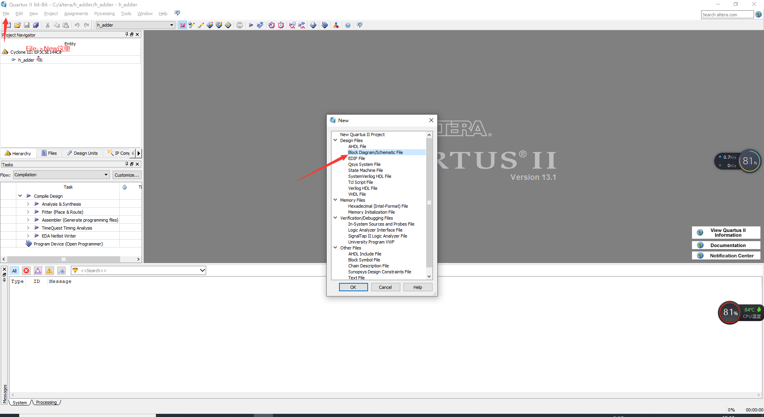
Task: Undo the last action via toolbar
Action: pyautogui.click(x=77, y=25)
